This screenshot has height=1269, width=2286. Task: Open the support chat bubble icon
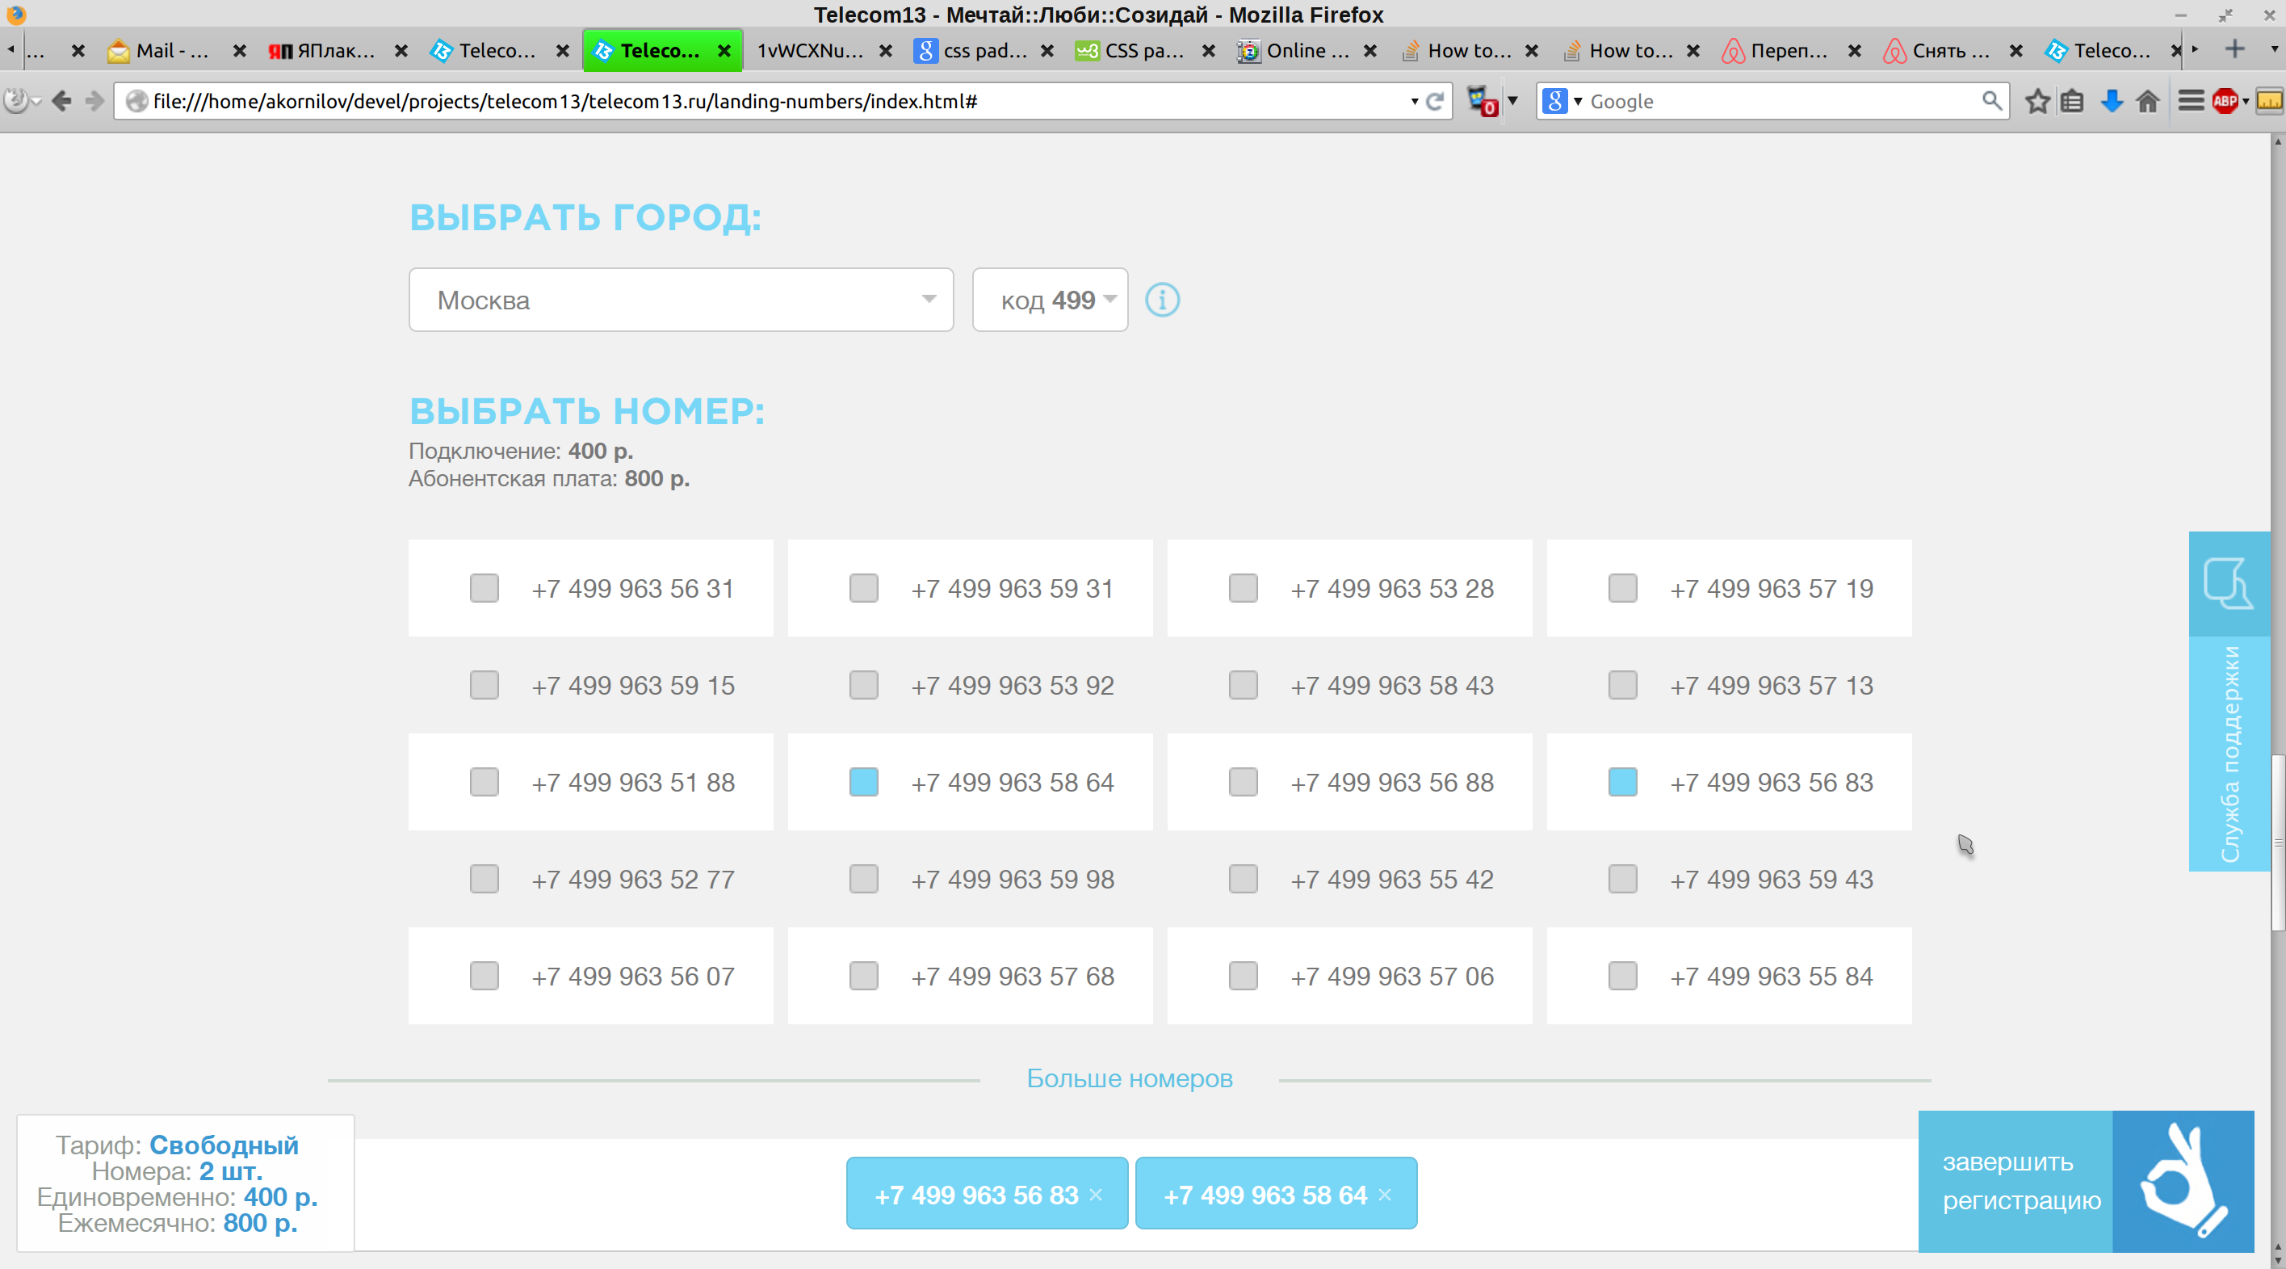[x=2229, y=583]
